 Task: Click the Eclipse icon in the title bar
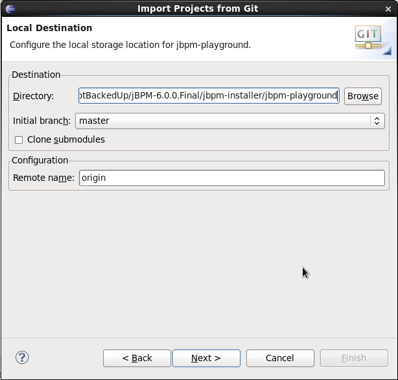[10, 8]
